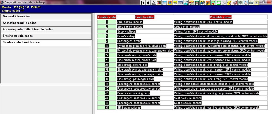Open the Accessing trouble codes section
The image size is (272, 114).
click(x=46, y=23)
